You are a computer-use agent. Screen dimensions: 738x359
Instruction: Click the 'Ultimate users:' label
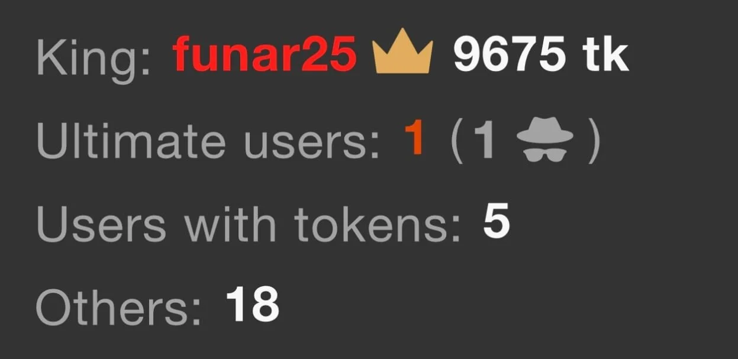point(208,142)
